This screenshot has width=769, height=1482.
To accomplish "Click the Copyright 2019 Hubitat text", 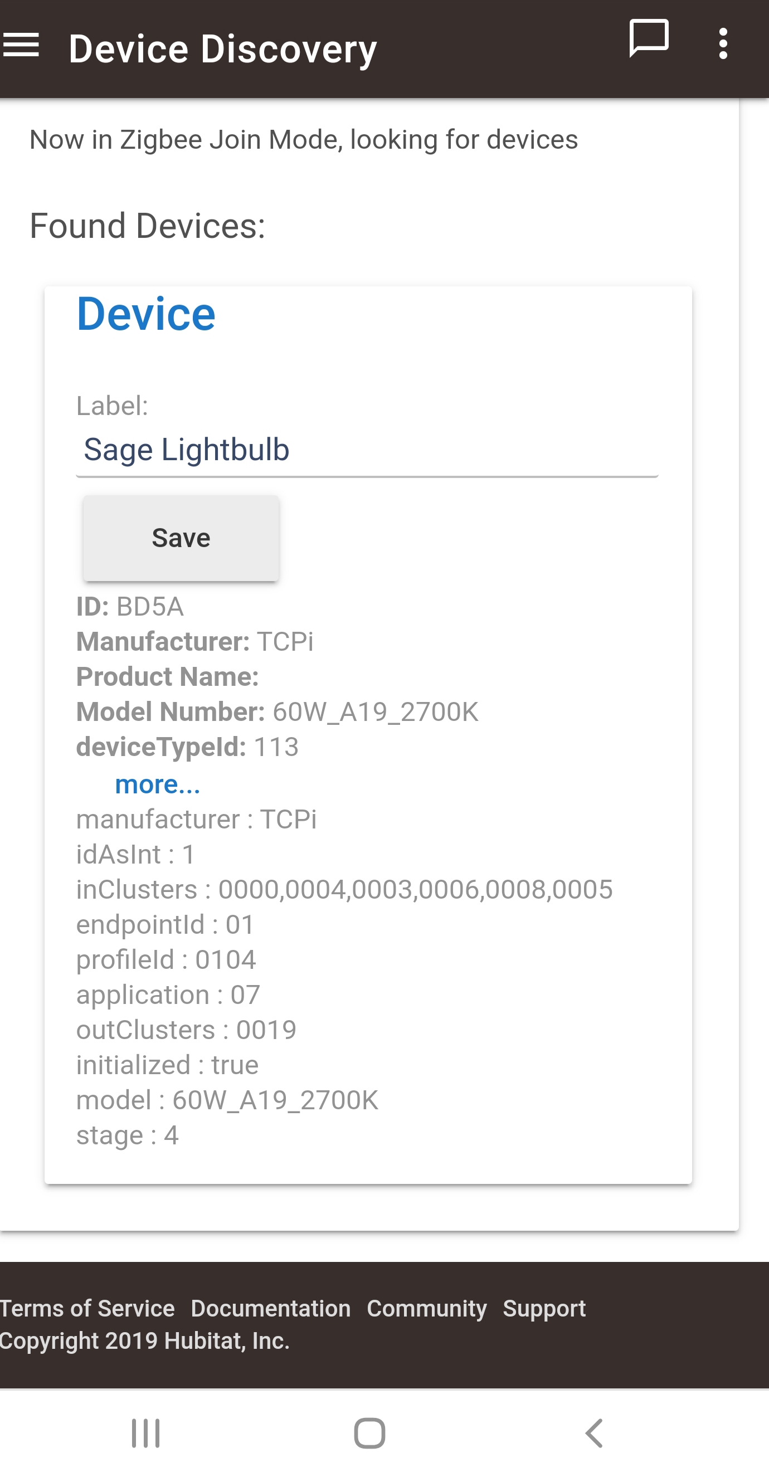I will 144,1340.
